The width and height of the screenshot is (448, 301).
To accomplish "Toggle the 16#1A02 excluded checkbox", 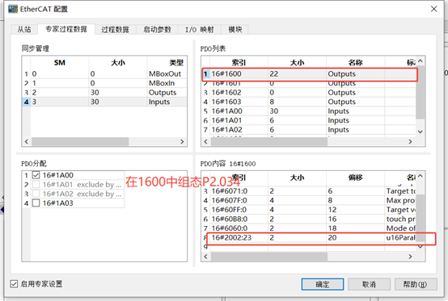I will (x=36, y=194).
